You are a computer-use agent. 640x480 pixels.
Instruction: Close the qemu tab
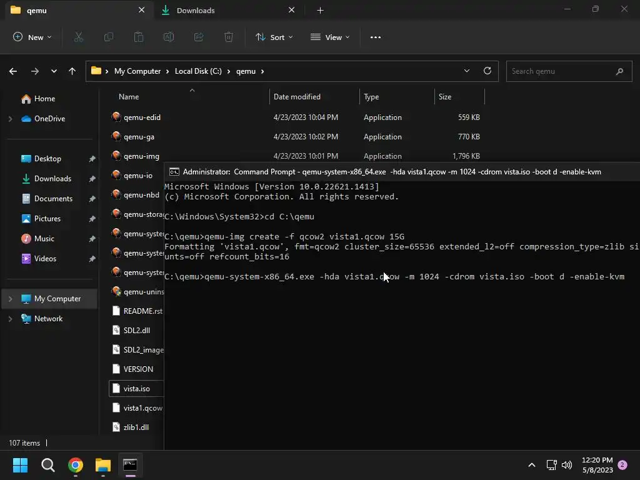tap(142, 10)
